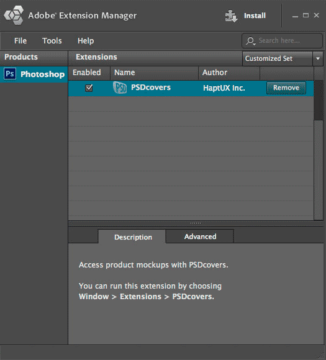This screenshot has width=326, height=360.
Task: Click the HaptUX Inc. author cell
Action: 224,88
